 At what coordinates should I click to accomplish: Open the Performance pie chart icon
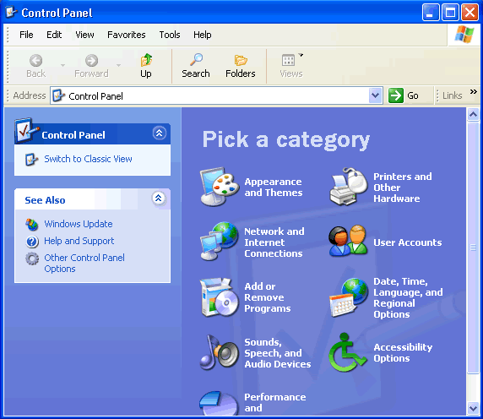click(x=219, y=403)
